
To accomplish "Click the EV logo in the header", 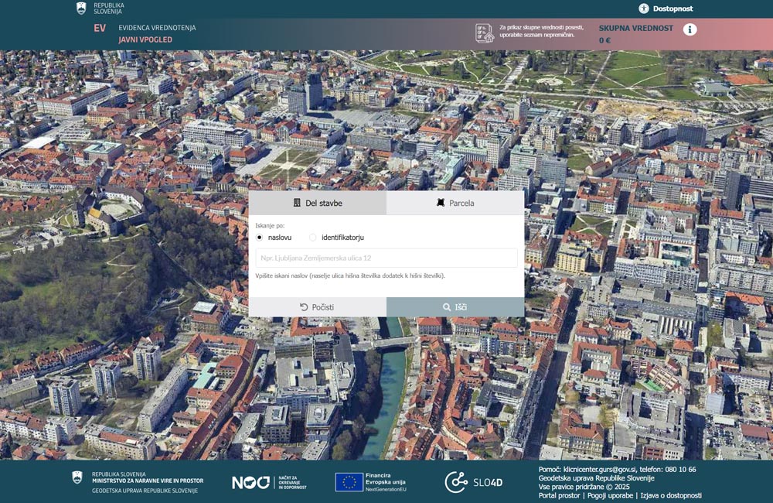I will 100,29.
